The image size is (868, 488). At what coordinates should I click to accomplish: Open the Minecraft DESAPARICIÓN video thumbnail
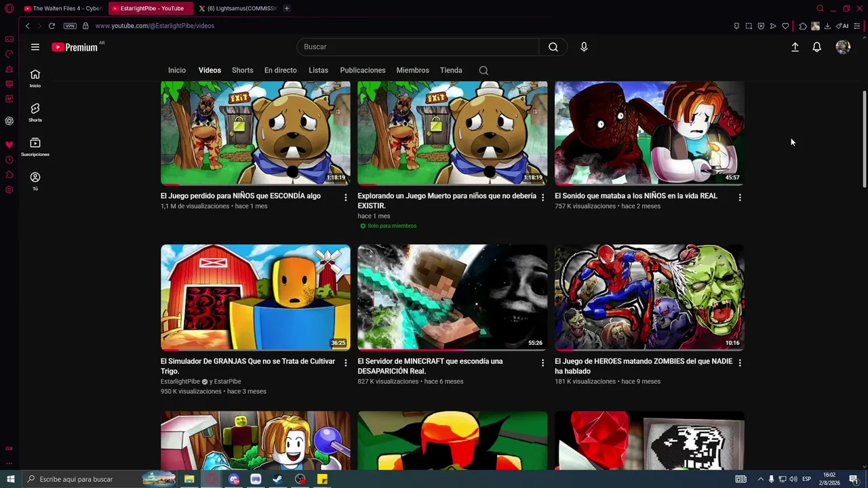452,298
